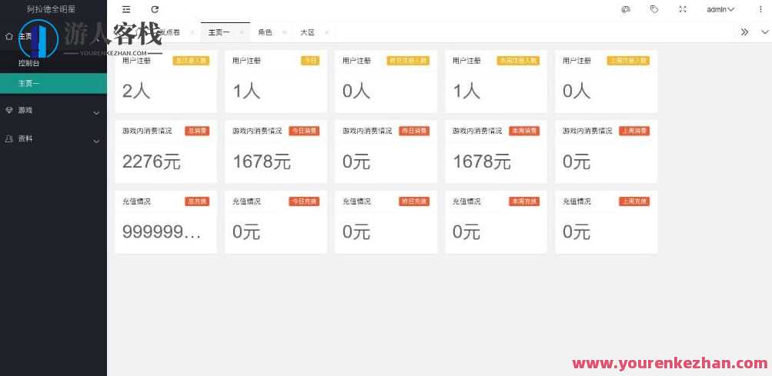
Task: Click the 0人 value under 昨日注册人数
Action: [356, 91]
